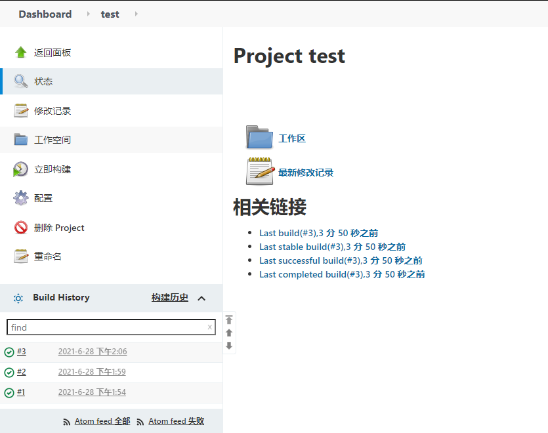Open the notepad change log icon in sidebar

21,111
